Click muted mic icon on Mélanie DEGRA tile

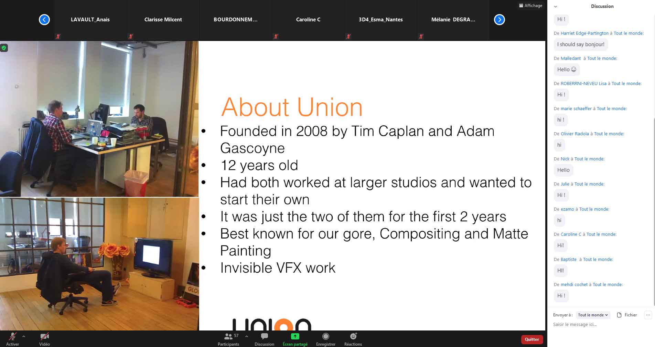tap(421, 36)
